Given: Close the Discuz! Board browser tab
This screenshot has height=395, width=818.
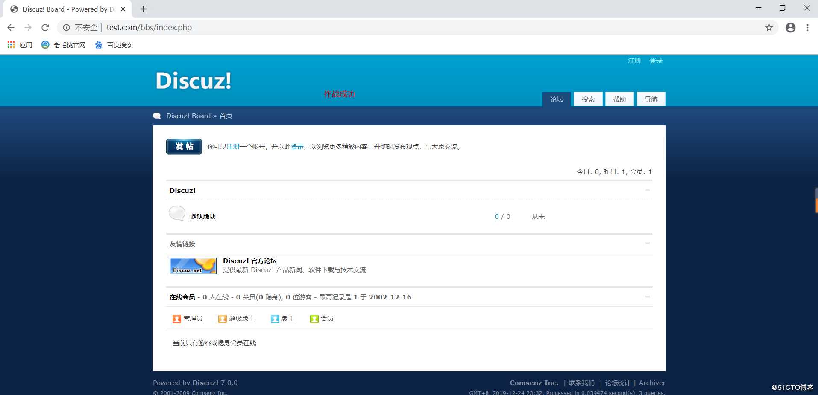Looking at the screenshot, I should tap(123, 9).
